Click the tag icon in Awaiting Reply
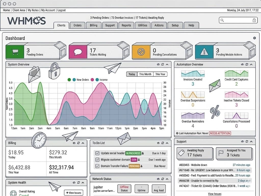The height and width of the screenshot is (196, 261). coord(181,153)
